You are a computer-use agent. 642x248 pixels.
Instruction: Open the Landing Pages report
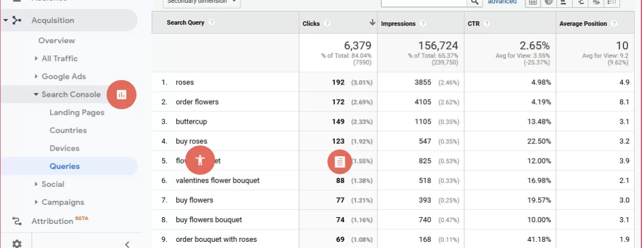pyautogui.click(x=77, y=113)
